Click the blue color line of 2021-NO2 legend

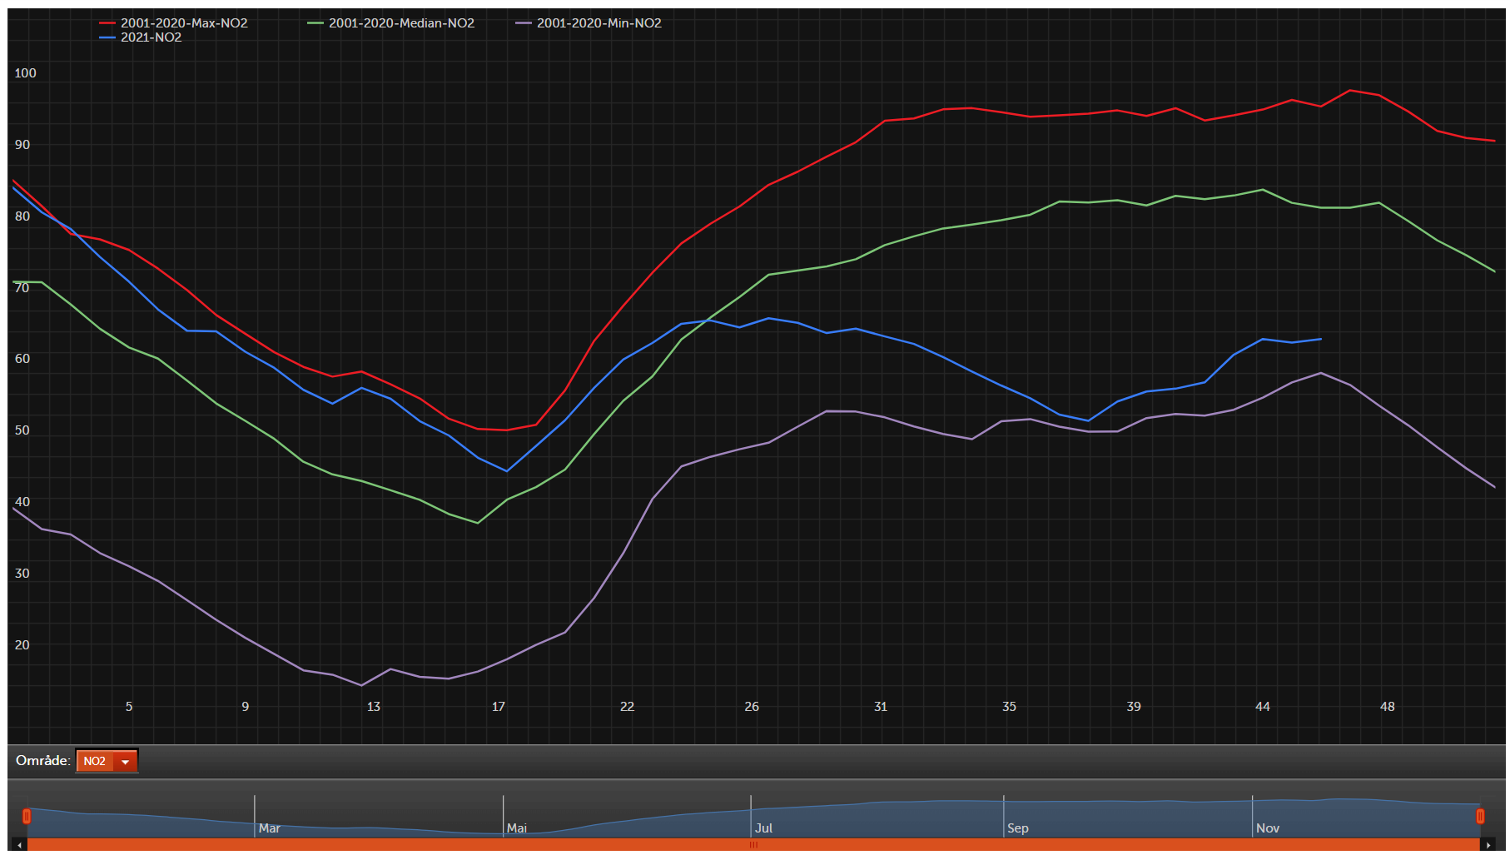pos(107,37)
